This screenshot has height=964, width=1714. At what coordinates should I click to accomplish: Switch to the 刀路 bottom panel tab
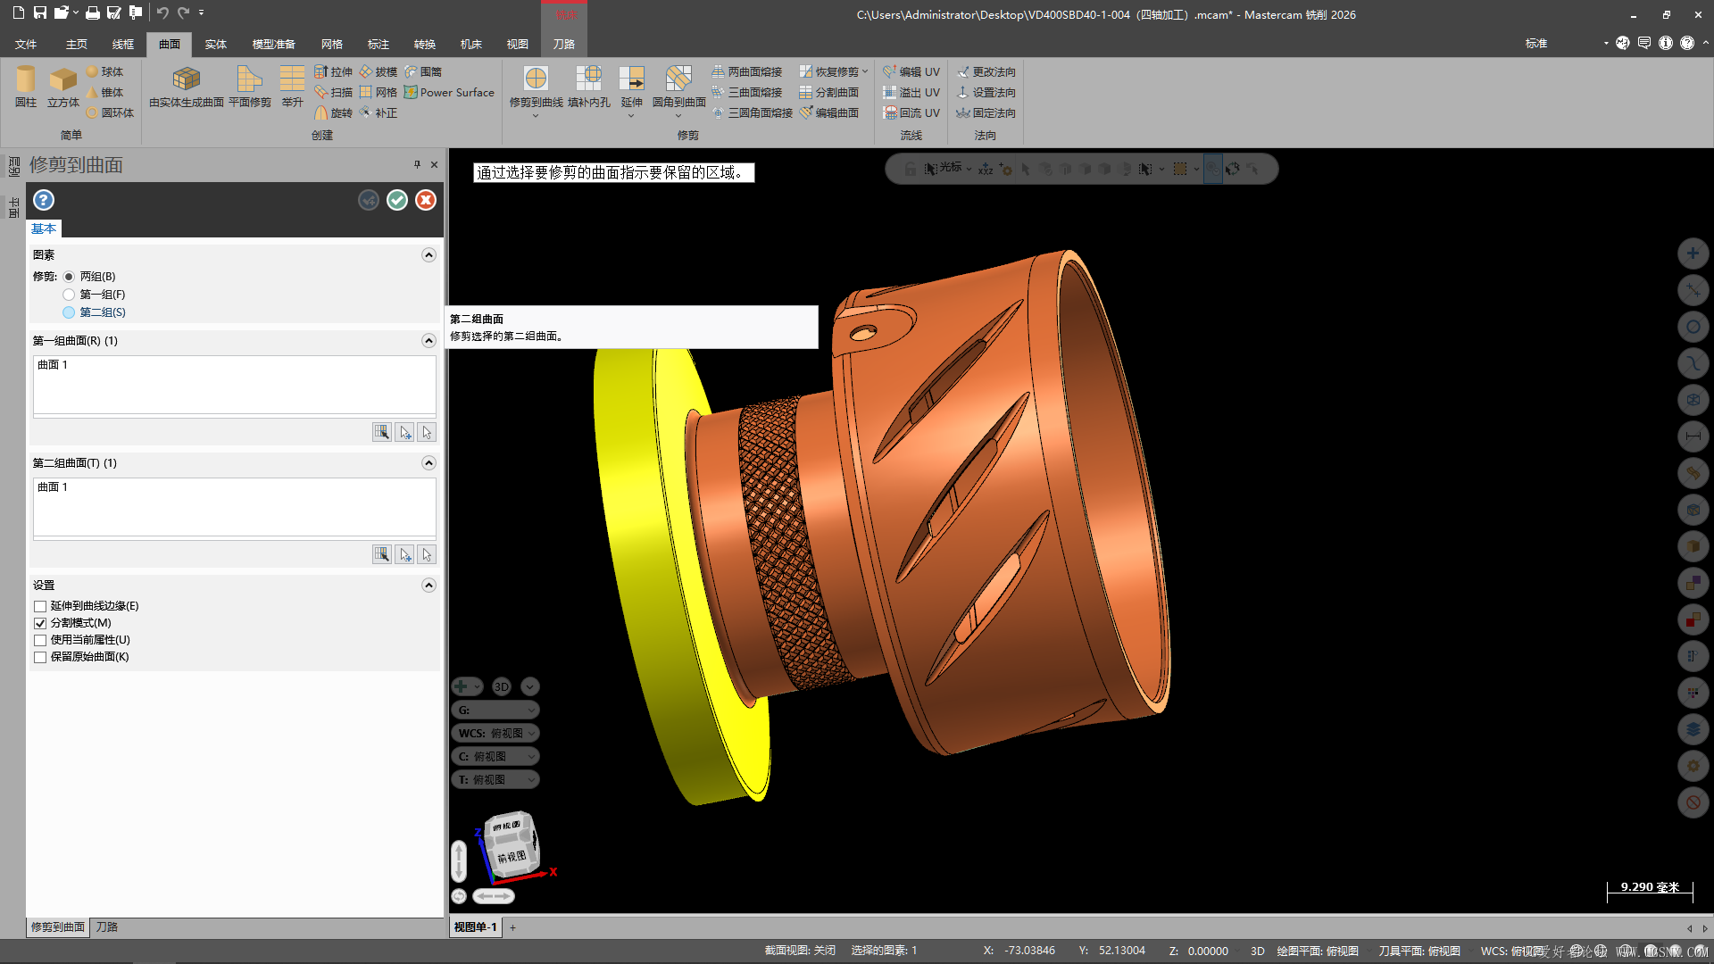(x=107, y=927)
